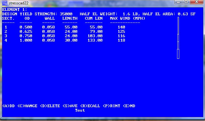
Task: Click the <E>ND command
Action: pyautogui.click(x=129, y=106)
